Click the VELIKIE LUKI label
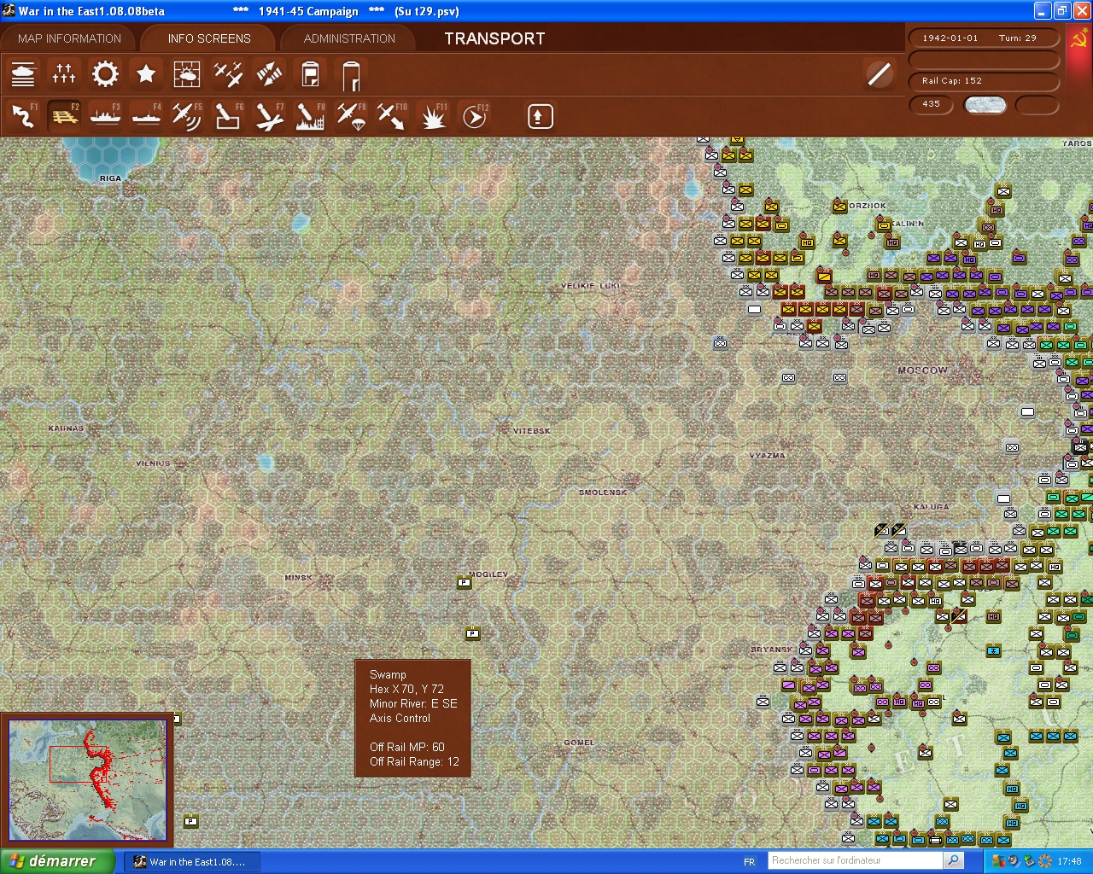This screenshot has width=1093, height=874. [590, 286]
